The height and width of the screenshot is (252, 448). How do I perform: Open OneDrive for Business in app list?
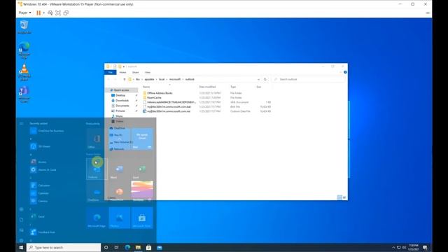(47, 131)
